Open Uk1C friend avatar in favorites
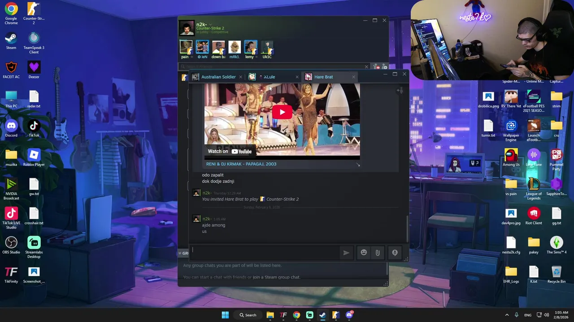Screen dimensions: 574x322 click(x=267, y=47)
